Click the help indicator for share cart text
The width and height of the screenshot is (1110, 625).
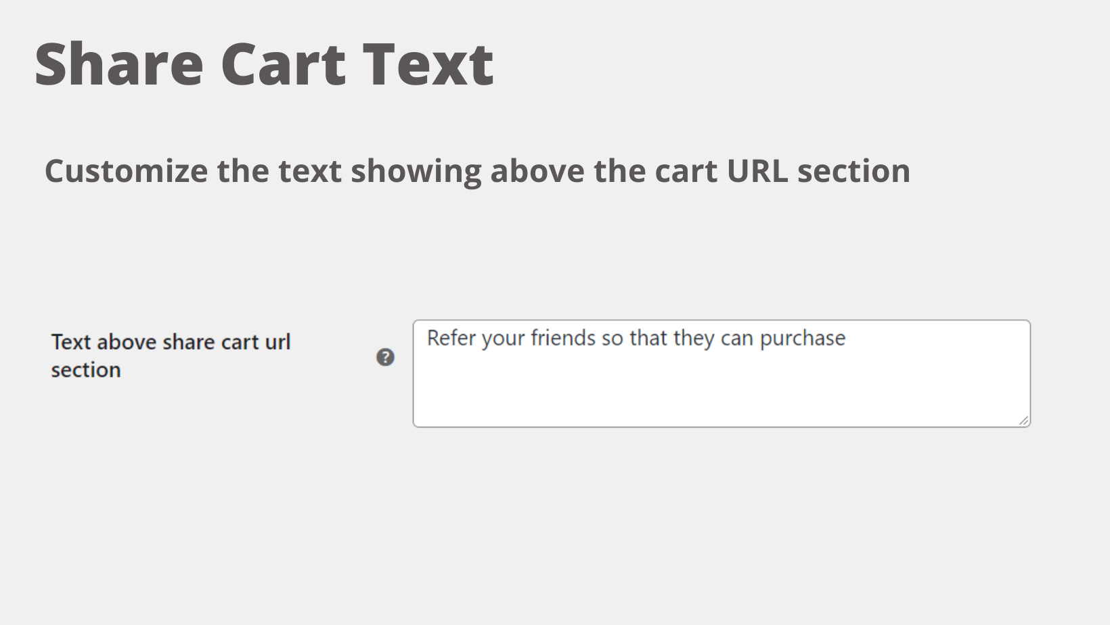pyautogui.click(x=384, y=357)
